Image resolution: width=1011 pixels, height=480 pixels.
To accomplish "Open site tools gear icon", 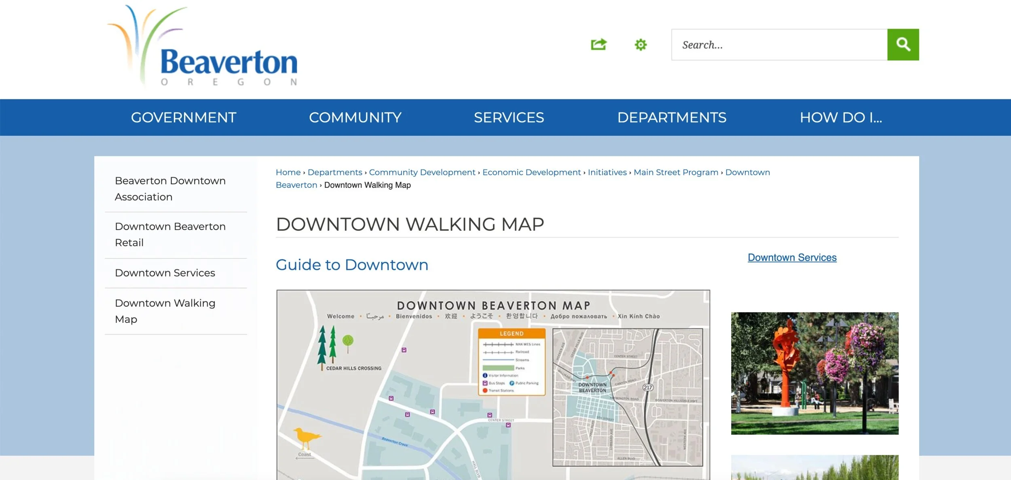I will pyautogui.click(x=641, y=44).
